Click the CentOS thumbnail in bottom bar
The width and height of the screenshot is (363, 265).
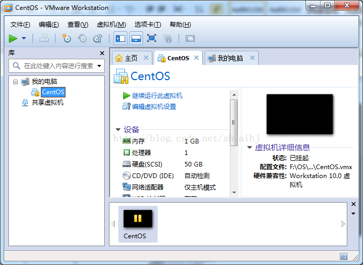tap(138, 224)
